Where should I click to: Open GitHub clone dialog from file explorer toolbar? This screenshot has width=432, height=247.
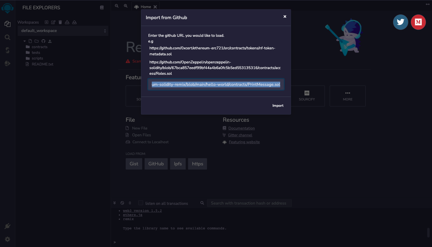pos(43,41)
